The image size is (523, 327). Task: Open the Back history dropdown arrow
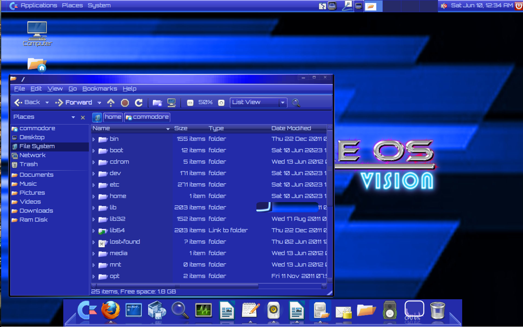[47, 103]
